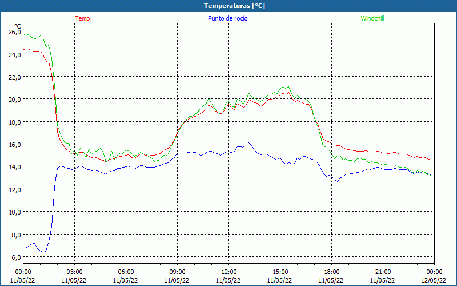This screenshot has width=457, height=286.
Task: Click the '°C' axis unit label
Action: tap(18, 26)
